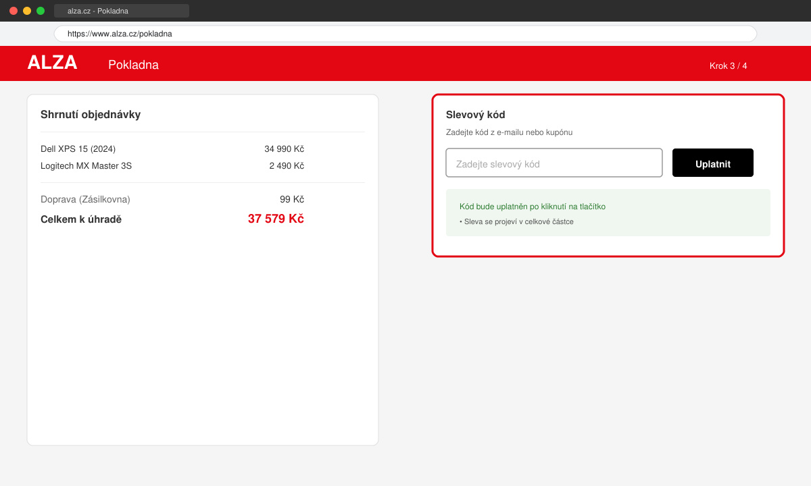This screenshot has width=811, height=486.
Task: Close the window with the red button
Action: click(x=14, y=11)
